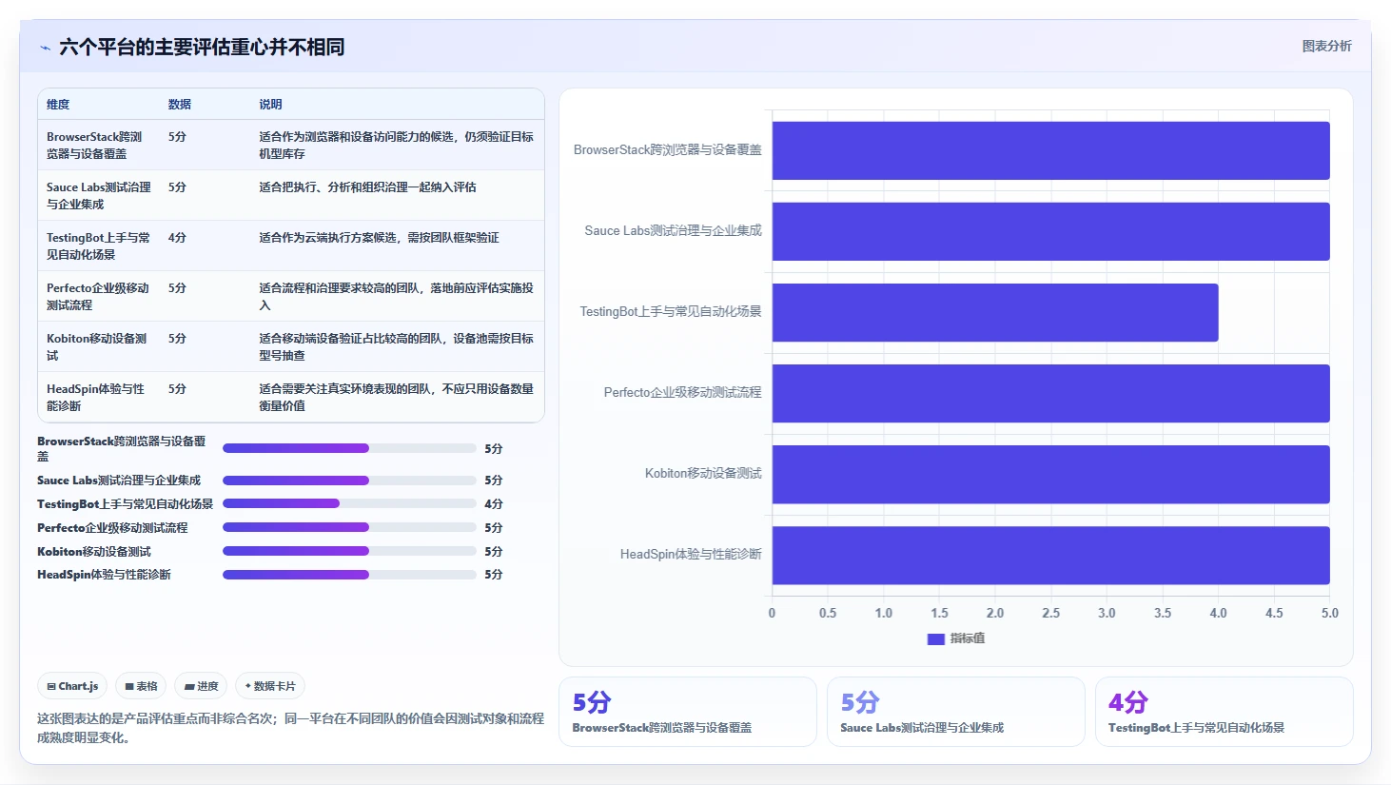This screenshot has width=1391, height=785.
Task: Click the Sauce Labs测试治理与企业集成 progress bar
Action: pos(349,481)
